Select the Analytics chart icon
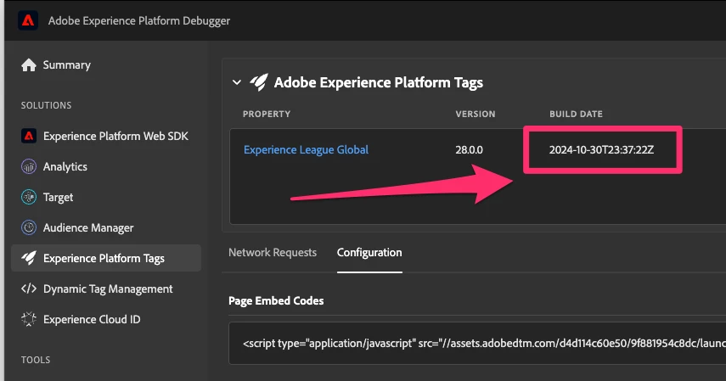The image size is (726, 381). pos(29,166)
